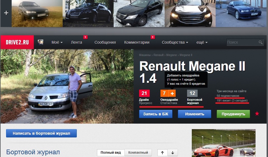
Task: Open the 50 подписчиков link
Action: pyautogui.click(x=228, y=96)
